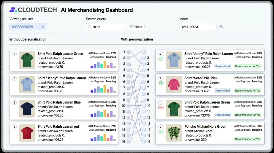This screenshot has height=153, width=274.
Task: Check left-column checkbox numbered 8
Action: tap(128, 94)
